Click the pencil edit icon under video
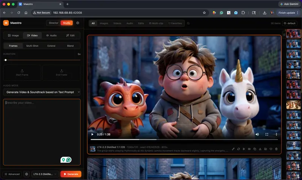 (x=233, y=149)
